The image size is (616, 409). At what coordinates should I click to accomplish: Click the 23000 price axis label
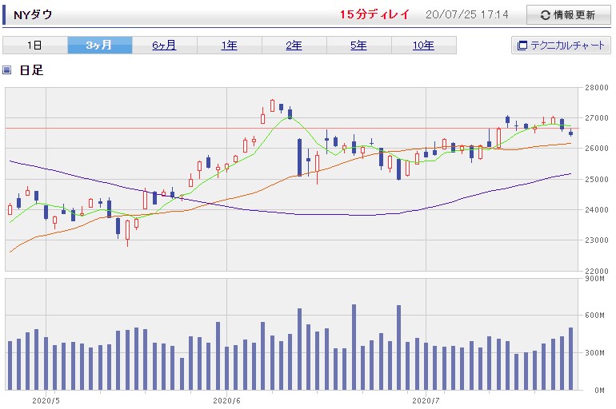(x=597, y=240)
